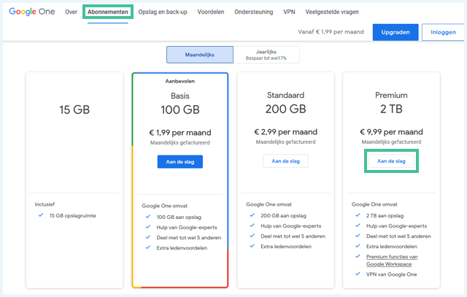Open Veelgestelde vragen page
This screenshot has height=297, width=467.
[332, 12]
